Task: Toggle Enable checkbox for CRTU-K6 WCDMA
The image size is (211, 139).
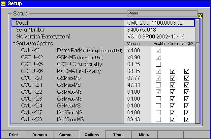Action: pos(158,71)
